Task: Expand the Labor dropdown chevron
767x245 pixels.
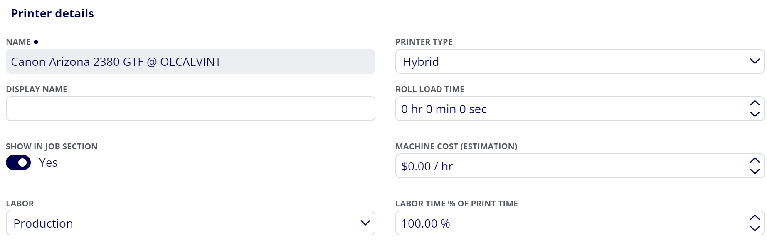Action: tap(365, 223)
